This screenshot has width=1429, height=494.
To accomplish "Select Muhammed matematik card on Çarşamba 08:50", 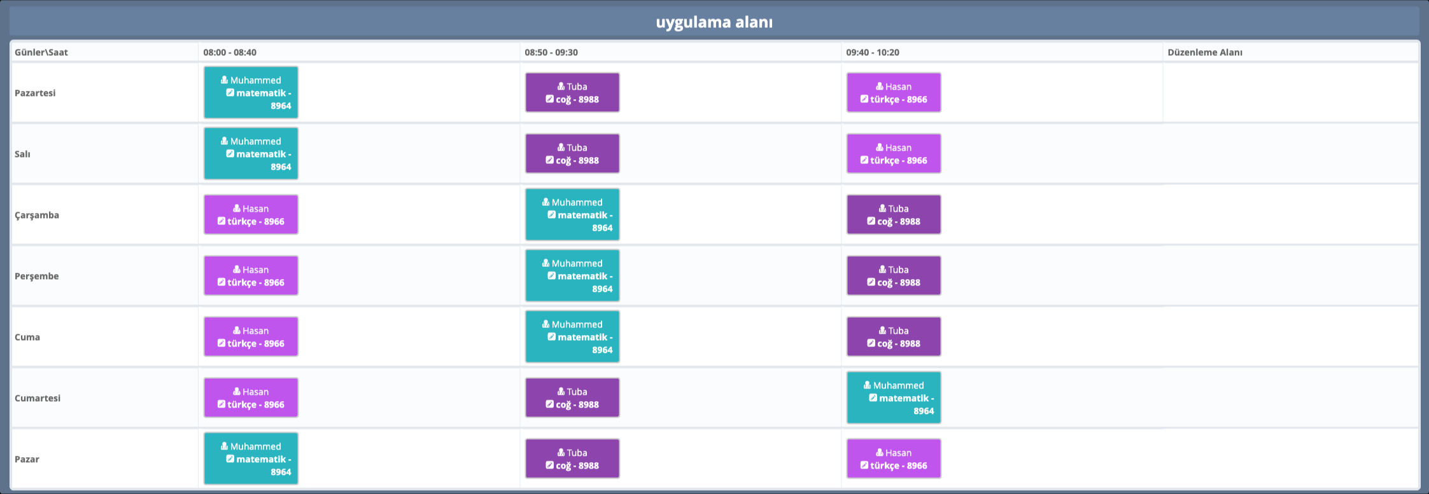I will 572,215.
